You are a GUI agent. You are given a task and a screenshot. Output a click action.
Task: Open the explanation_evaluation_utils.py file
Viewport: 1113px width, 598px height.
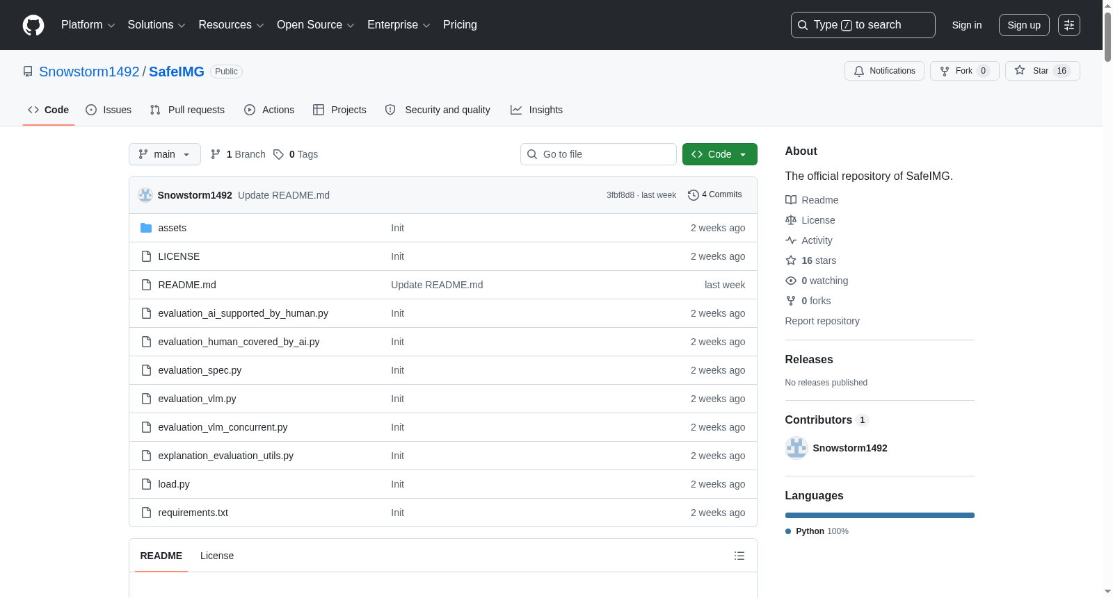point(225,456)
